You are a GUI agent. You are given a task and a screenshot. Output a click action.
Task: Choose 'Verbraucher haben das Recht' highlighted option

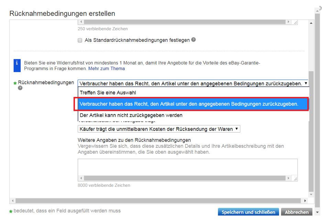(x=193, y=104)
